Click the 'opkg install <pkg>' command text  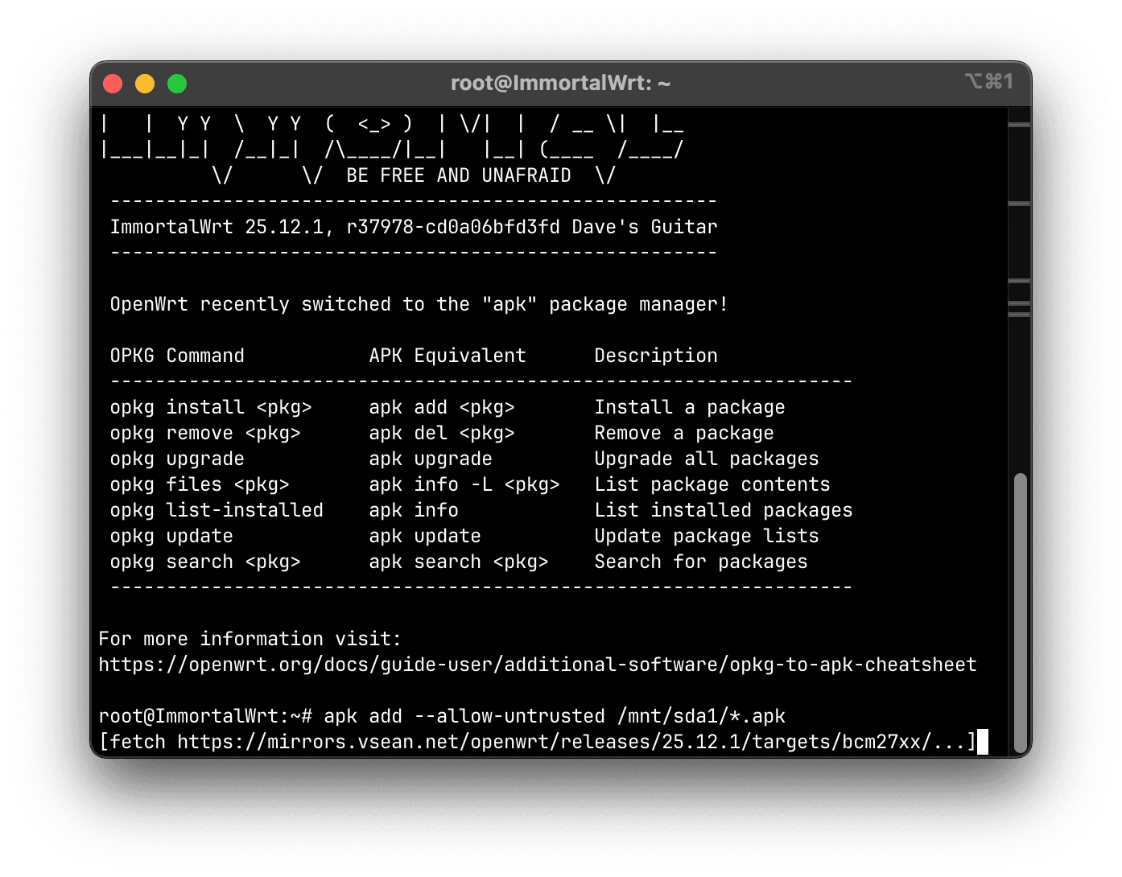[211, 407]
